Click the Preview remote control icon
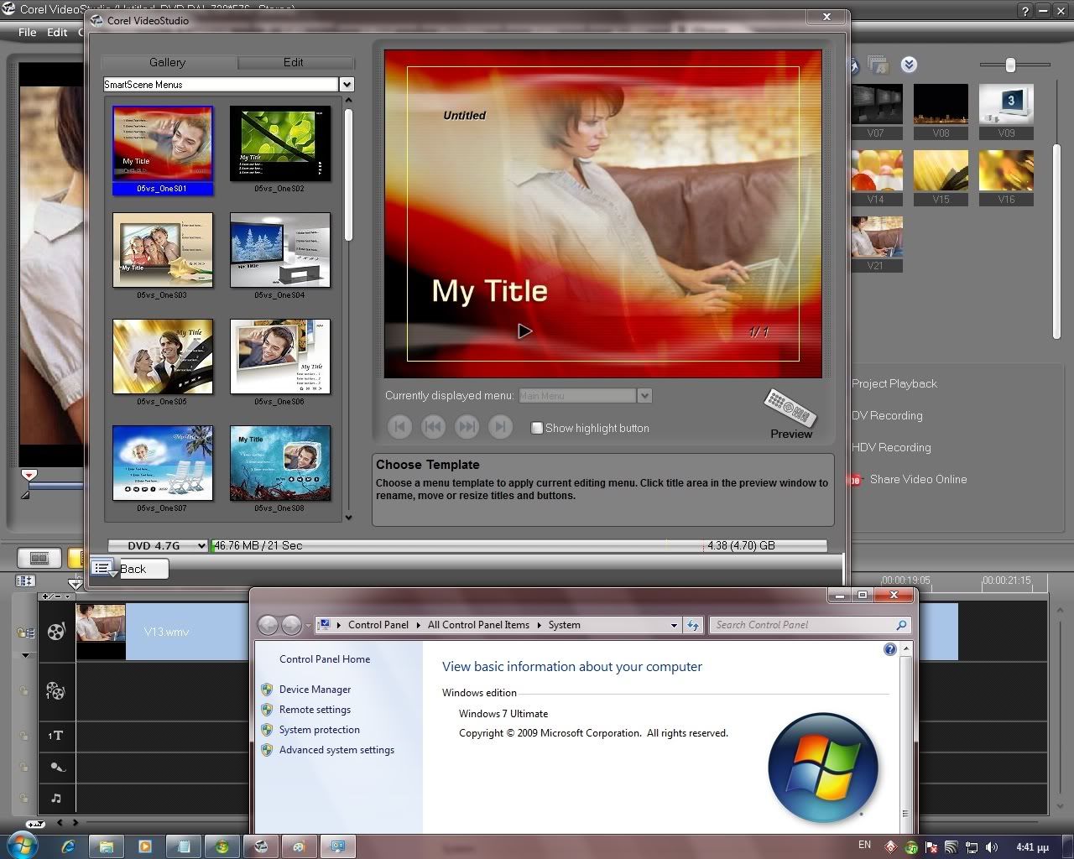Image resolution: width=1074 pixels, height=859 pixels. 790,407
